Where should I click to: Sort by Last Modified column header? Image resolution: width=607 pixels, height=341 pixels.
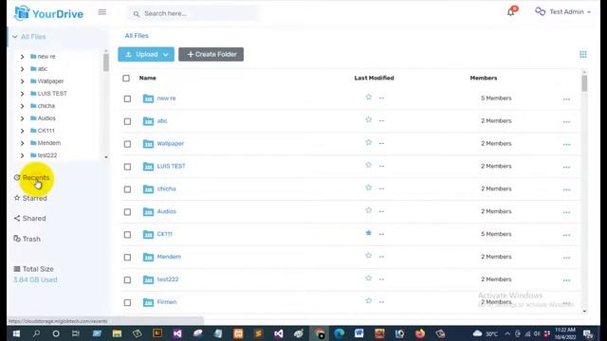pyautogui.click(x=374, y=78)
